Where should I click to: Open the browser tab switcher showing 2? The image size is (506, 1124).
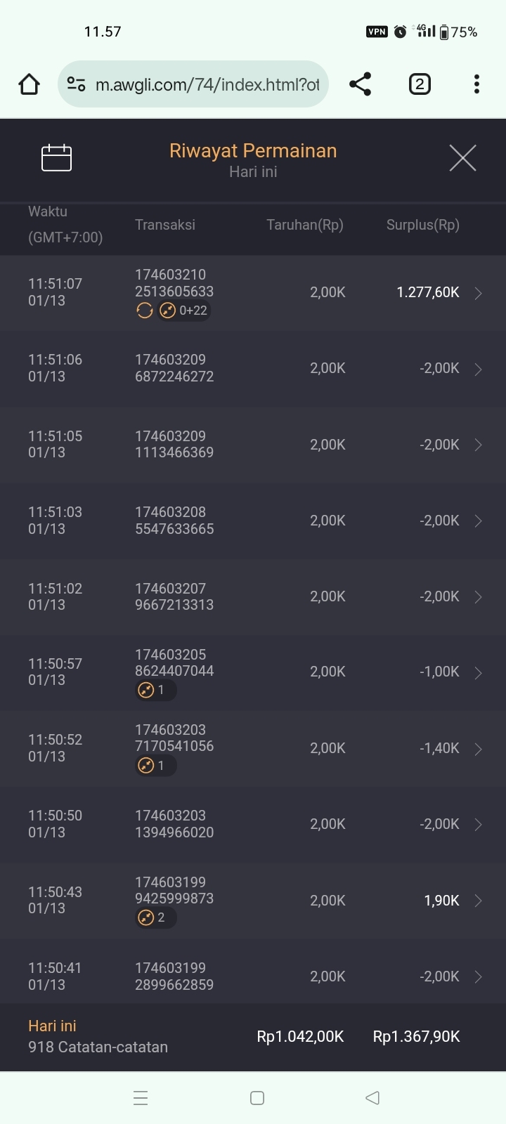[420, 84]
